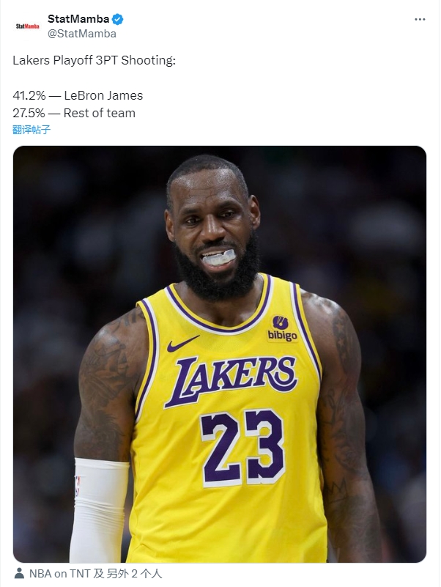This screenshot has width=441, height=587.
Task: Click the blue verified checkmark badge
Action: [x=117, y=19]
